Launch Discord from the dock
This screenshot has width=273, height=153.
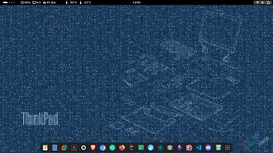pyautogui.click(x=208, y=147)
